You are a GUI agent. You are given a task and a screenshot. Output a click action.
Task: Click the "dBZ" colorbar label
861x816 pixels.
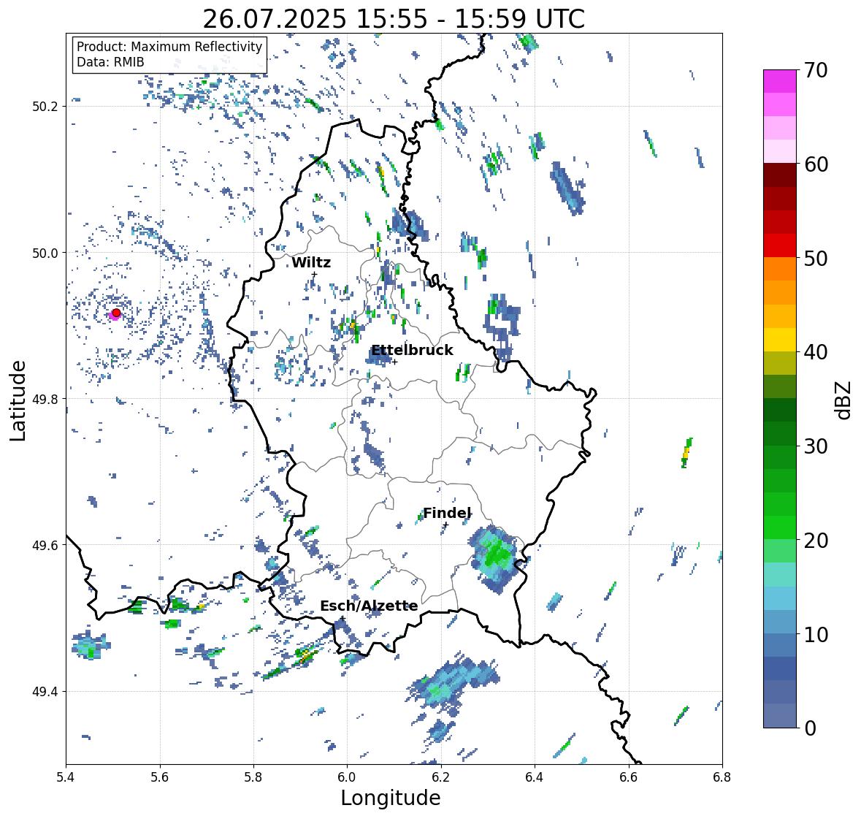click(x=844, y=400)
